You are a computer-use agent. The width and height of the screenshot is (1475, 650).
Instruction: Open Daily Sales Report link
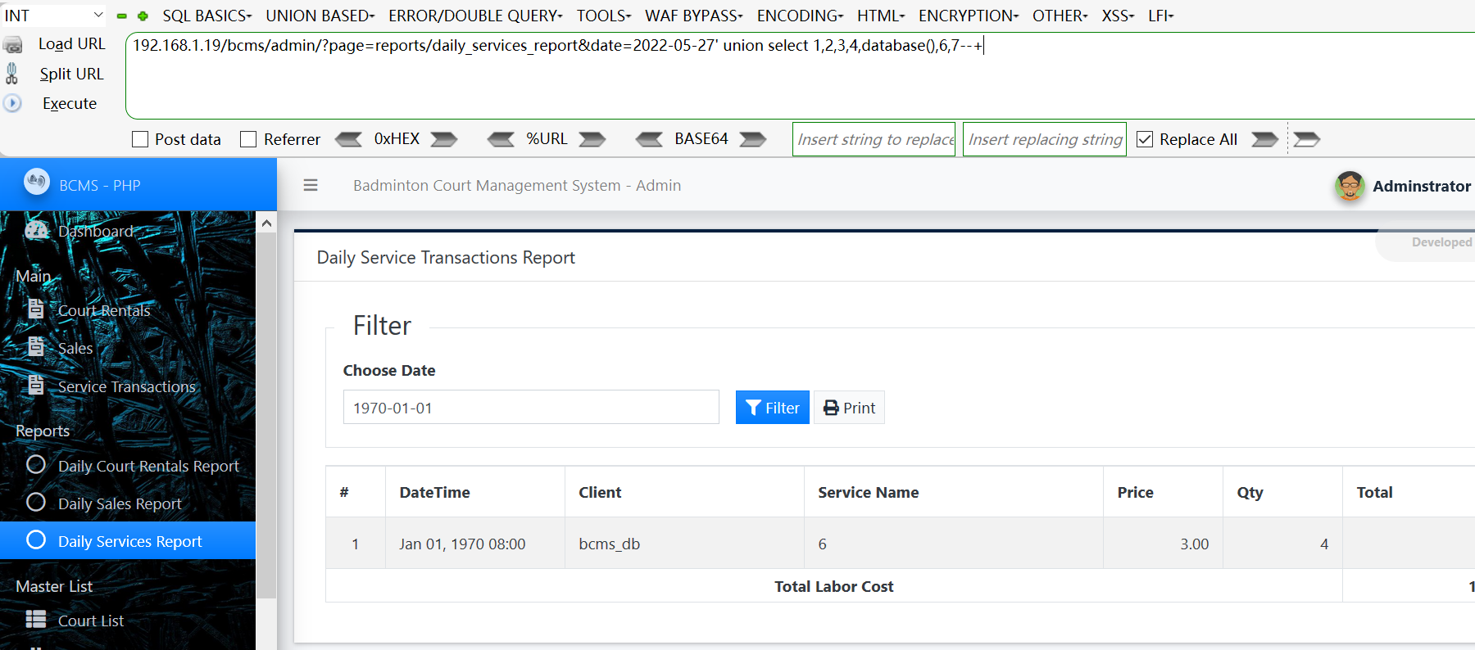point(120,503)
